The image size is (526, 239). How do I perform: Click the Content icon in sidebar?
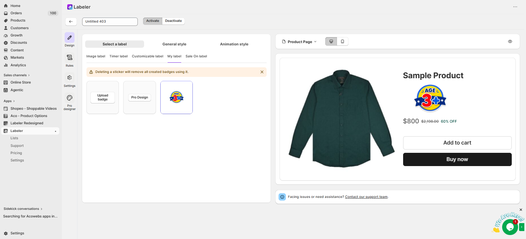coord(6,50)
